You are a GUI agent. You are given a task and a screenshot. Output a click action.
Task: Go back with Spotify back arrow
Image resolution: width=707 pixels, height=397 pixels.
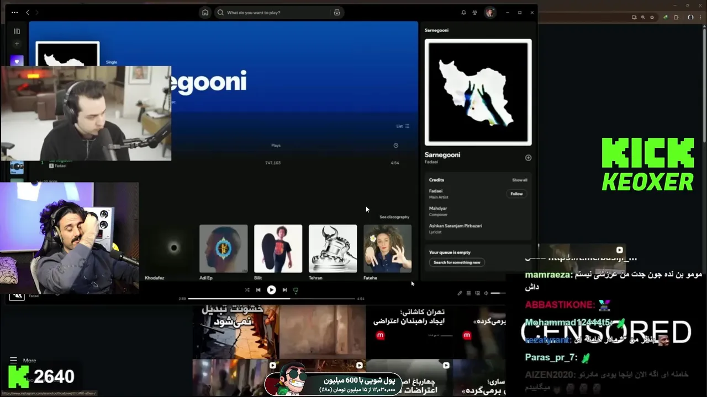pos(28,12)
